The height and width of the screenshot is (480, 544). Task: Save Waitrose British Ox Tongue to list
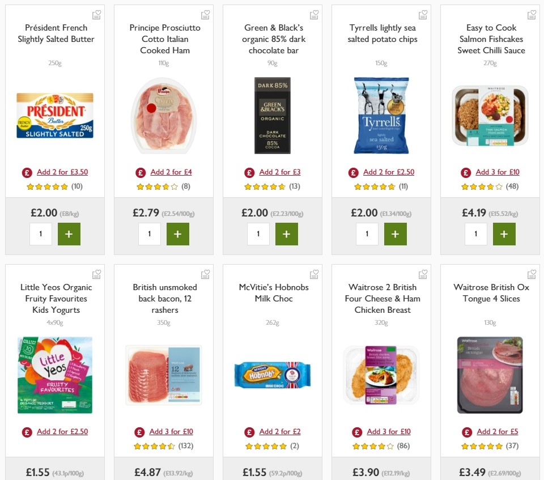click(x=532, y=274)
